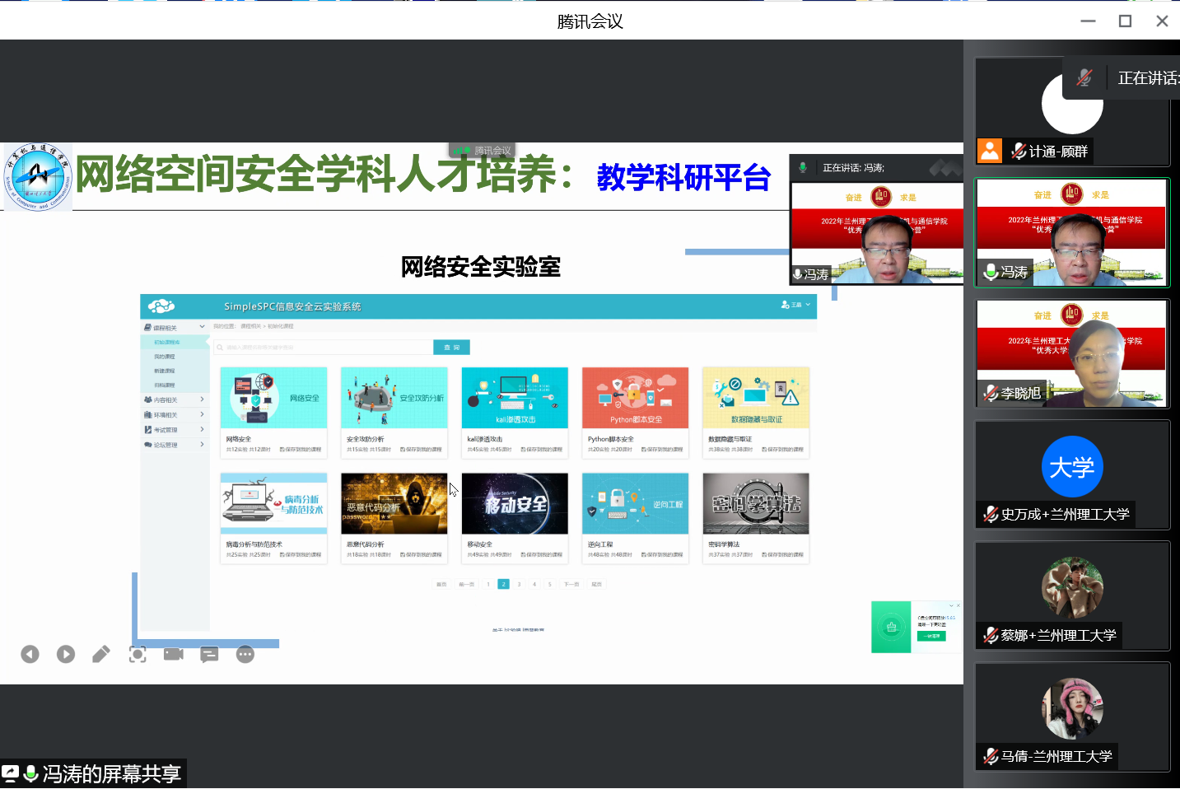Click the focus capture icon in slide toolbar
1180x789 pixels.
(x=138, y=654)
